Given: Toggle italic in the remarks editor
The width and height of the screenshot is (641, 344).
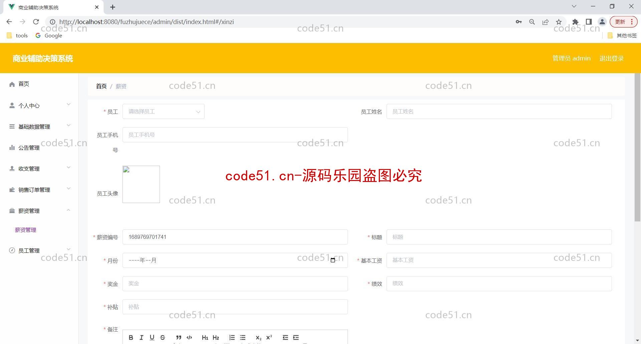Looking at the screenshot, I should [x=142, y=337].
